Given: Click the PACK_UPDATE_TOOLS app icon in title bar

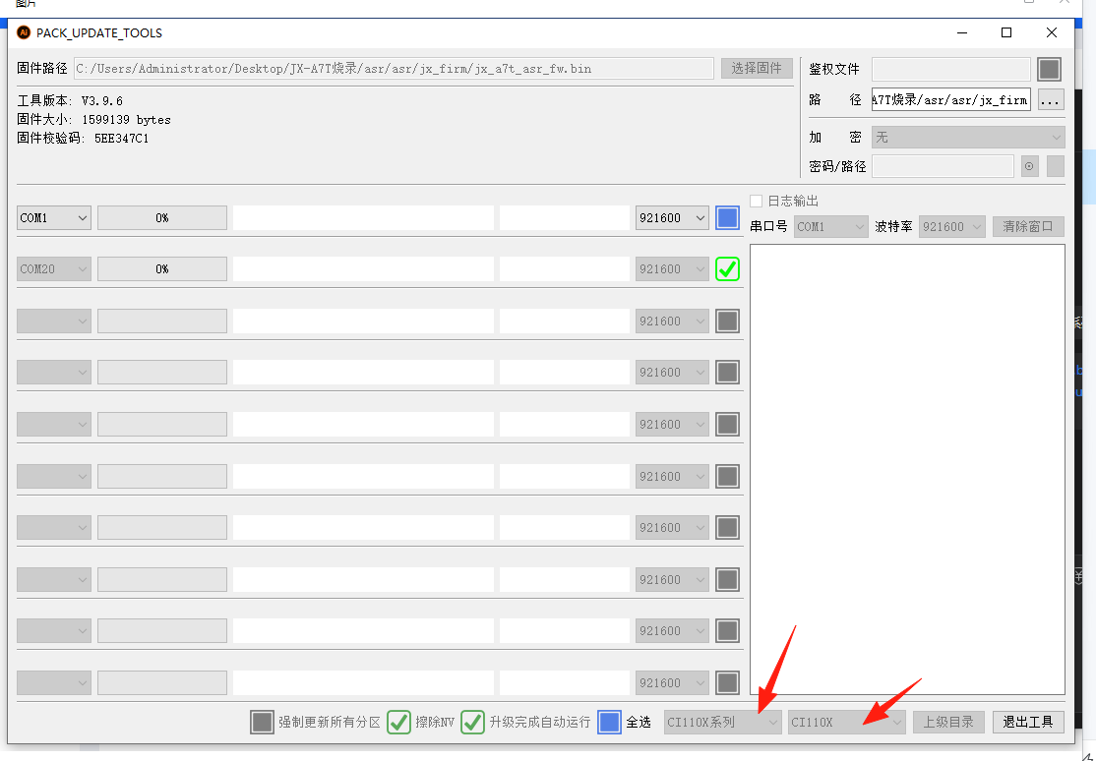Looking at the screenshot, I should (x=24, y=32).
